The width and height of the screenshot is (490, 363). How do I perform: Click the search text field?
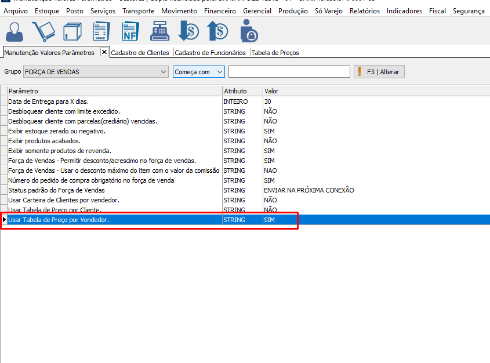click(x=289, y=72)
